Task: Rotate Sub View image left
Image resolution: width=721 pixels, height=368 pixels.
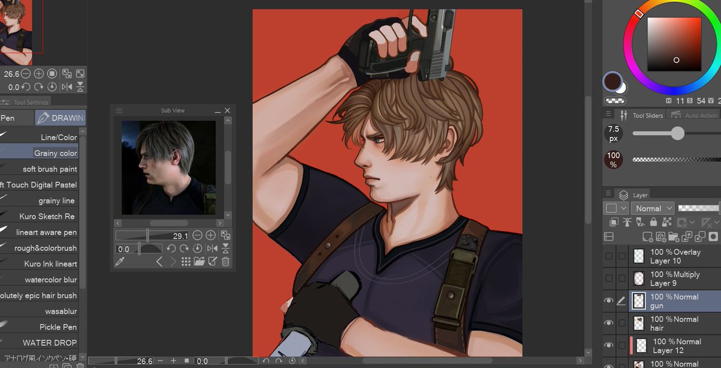Action: pos(171,249)
